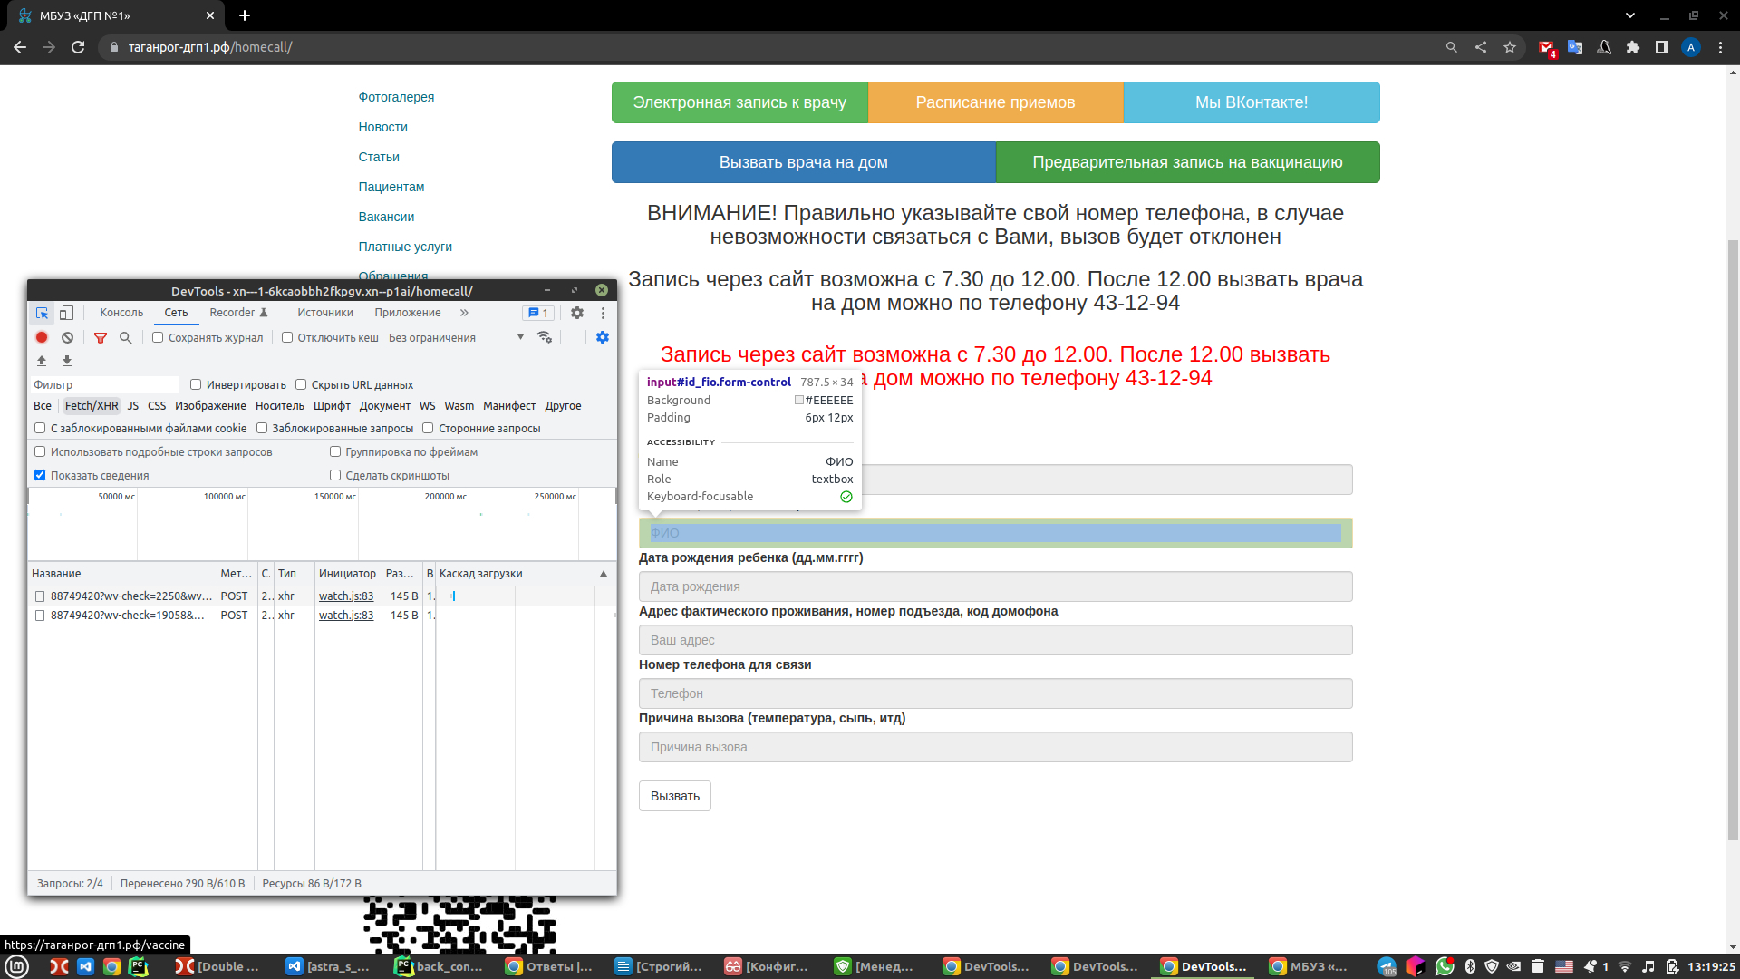Open the Платные услуги link
Viewport: 1740px width, 979px height.
(x=405, y=247)
